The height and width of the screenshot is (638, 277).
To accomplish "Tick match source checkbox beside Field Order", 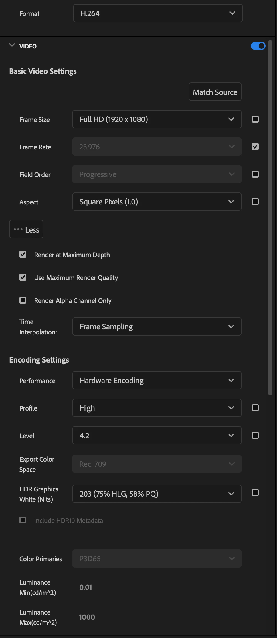I will [x=255, y=174].
